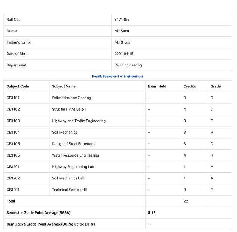Select subject code CE3105
237x232 pixels.
click(13, 144)
